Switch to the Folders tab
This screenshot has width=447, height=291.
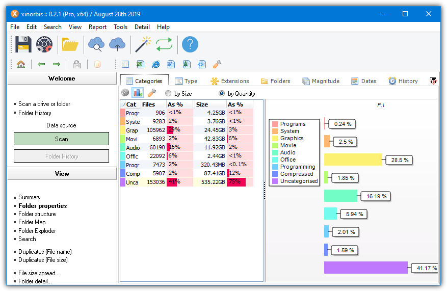coord(276,81)
